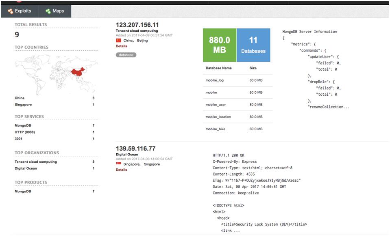The height and width of the screenshot is (239, 390).
Task: Open the Exploits tab
Action: (x=20, y=11)
